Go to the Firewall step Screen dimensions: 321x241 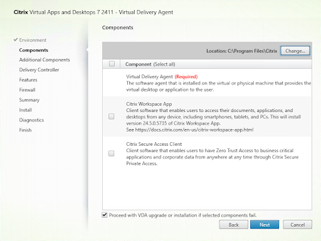27,90
